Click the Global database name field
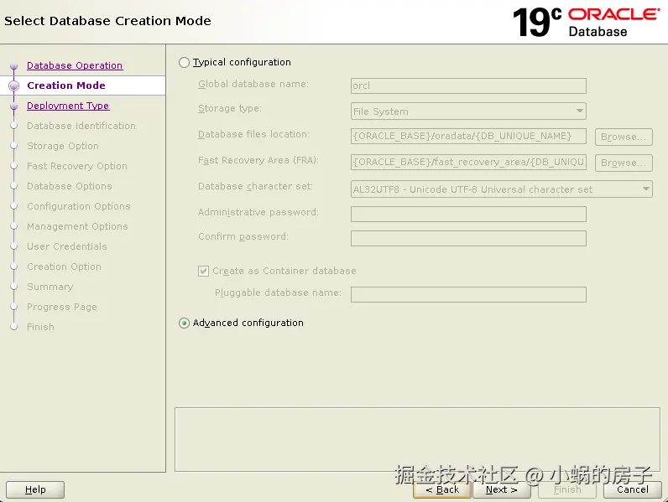Screen dimensions: 668x502 [x=468, y=85]
